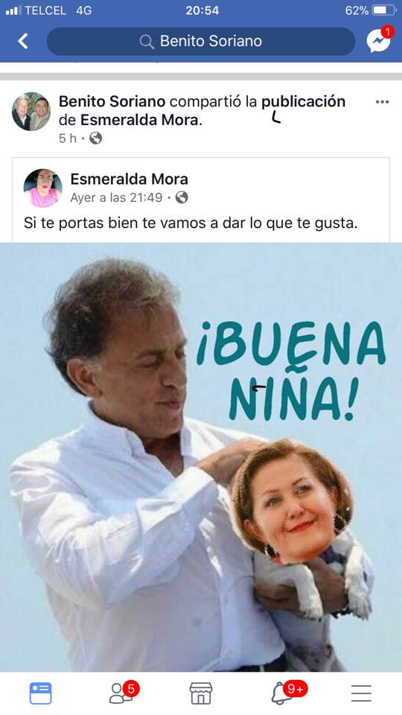
Task: Tap the search magnifier icon
Action: tap(147, 42)
